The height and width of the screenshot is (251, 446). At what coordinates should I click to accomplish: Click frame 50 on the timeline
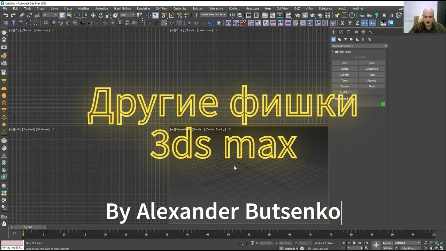[x=228, y=234]
